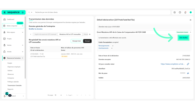195x109 pixels.
Task: Open the per page dropdown
Action: point(58,95)
